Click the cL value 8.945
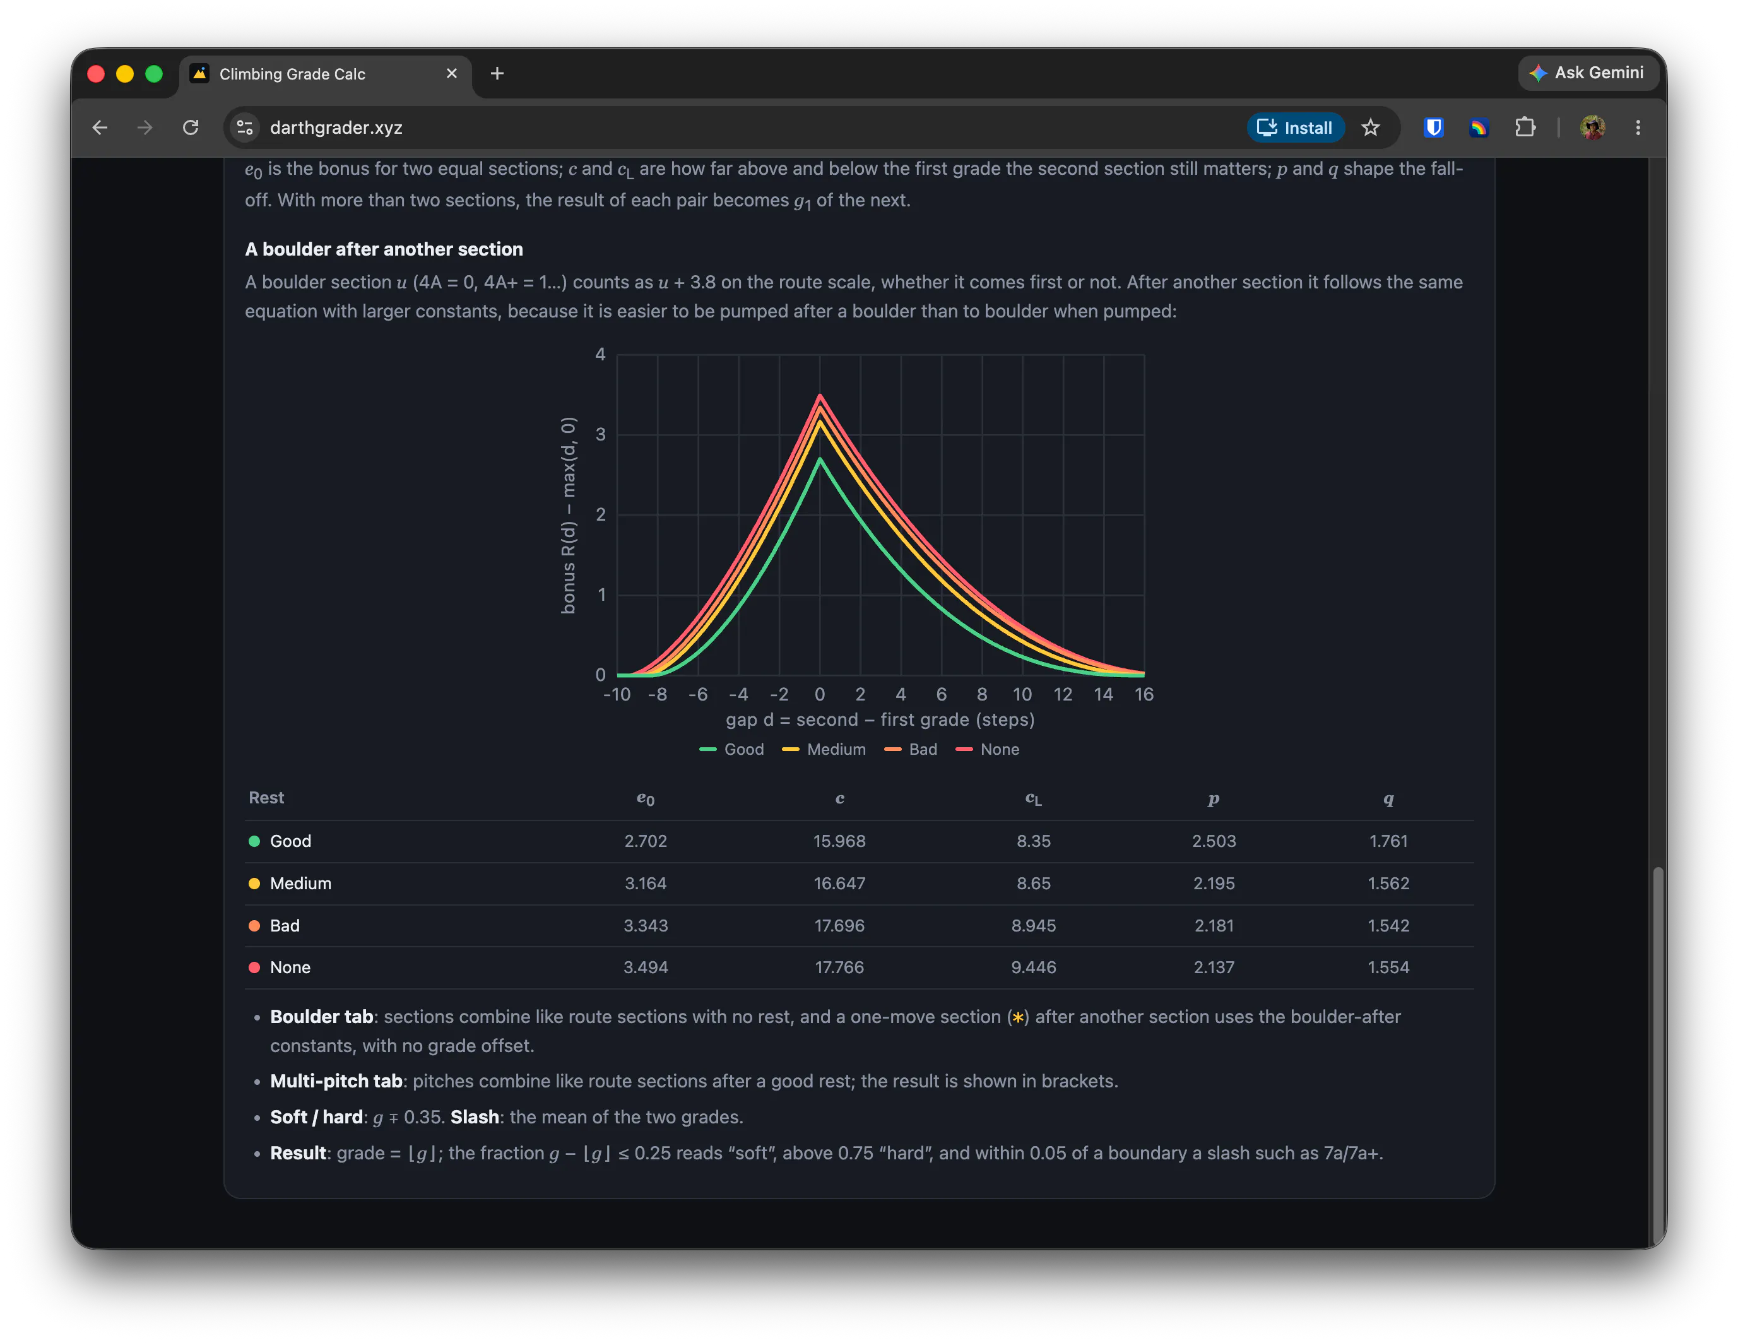Viewport: 1738px width, 1343px height. (1033, 925)
